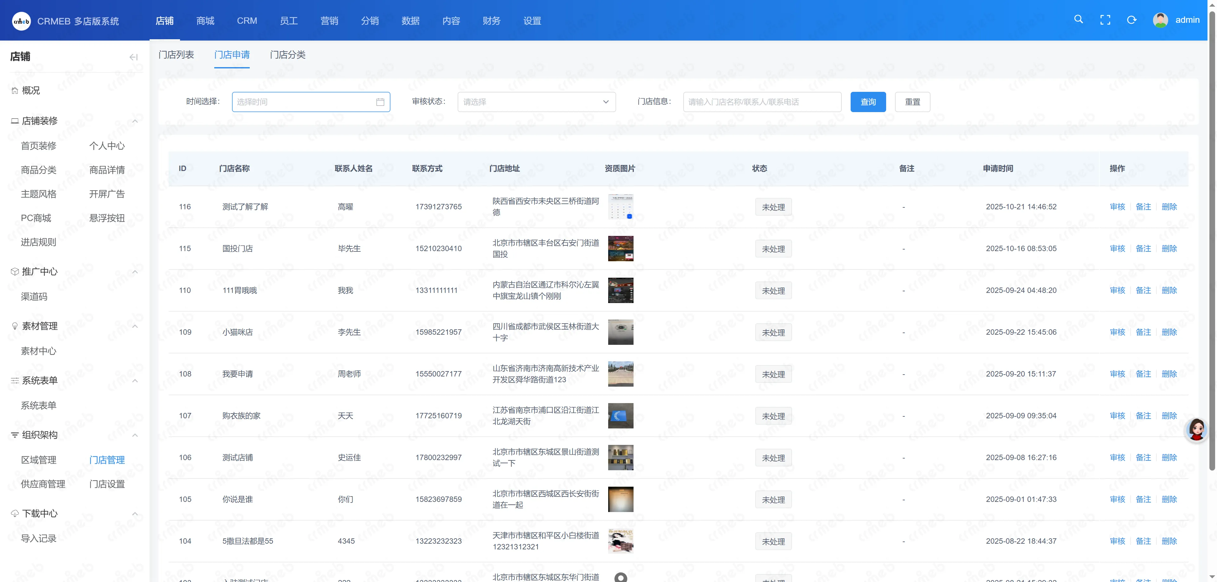Click the 重置 reset button
This screenshot has height=582, width=1217.
[x=912, y=102]
